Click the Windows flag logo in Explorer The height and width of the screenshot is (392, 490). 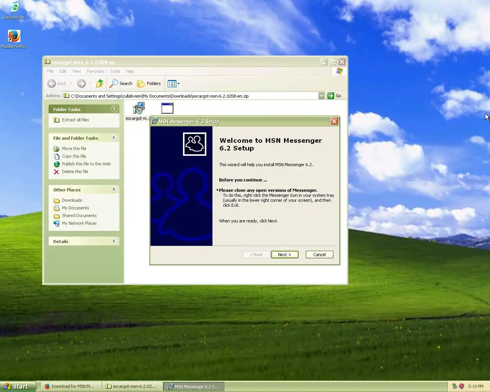(x=339, y=71)
